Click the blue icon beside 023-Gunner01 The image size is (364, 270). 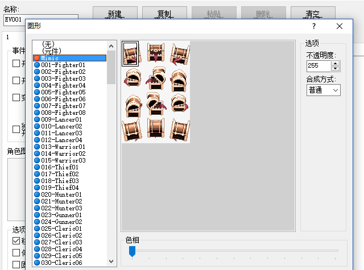(37, 215)
